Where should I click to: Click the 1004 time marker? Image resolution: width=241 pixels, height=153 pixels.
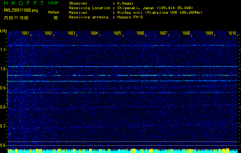point(94,33)
